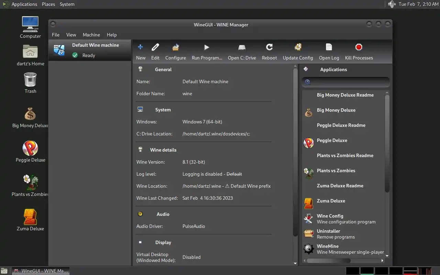Click Peggle Deluxe icon in Applications list
Viewport: 440px width, 275px height.
[309, 143]
